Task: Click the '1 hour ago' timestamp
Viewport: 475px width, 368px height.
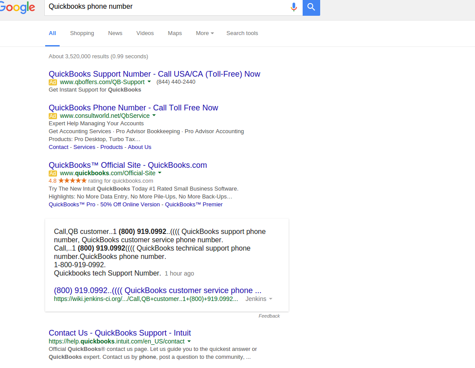Action: [179, 273]
